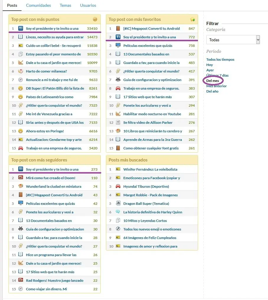Open post 'Países de Latinoamérica como'
This screenshot has width=268, height=300.
[50, 97]
